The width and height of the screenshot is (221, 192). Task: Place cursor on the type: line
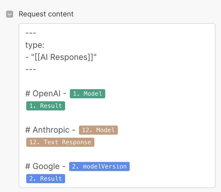35,45
